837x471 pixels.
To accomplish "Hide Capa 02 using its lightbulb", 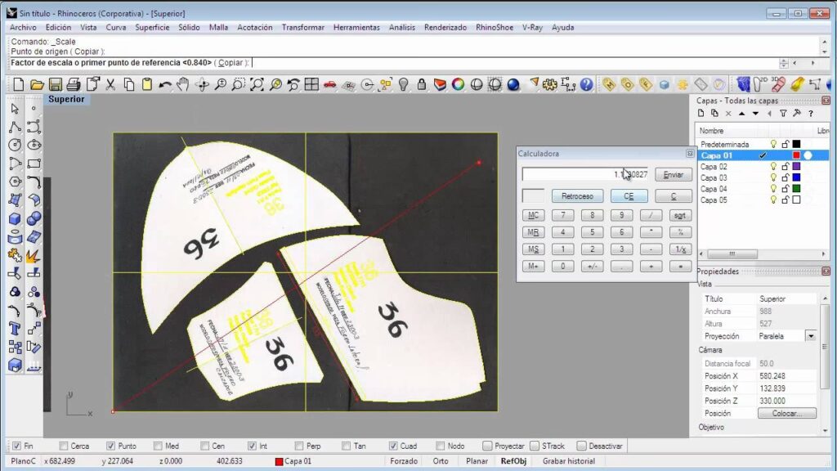I will (773, 167).
